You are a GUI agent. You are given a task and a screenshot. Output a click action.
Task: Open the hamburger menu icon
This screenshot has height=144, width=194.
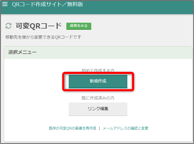(x=5, y=4)
